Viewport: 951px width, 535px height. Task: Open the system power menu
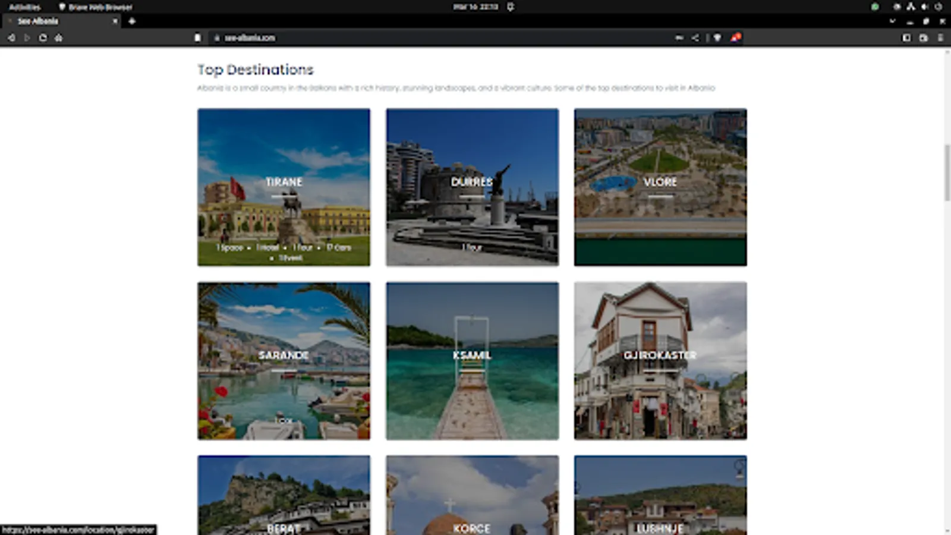[x=939, y=7]
